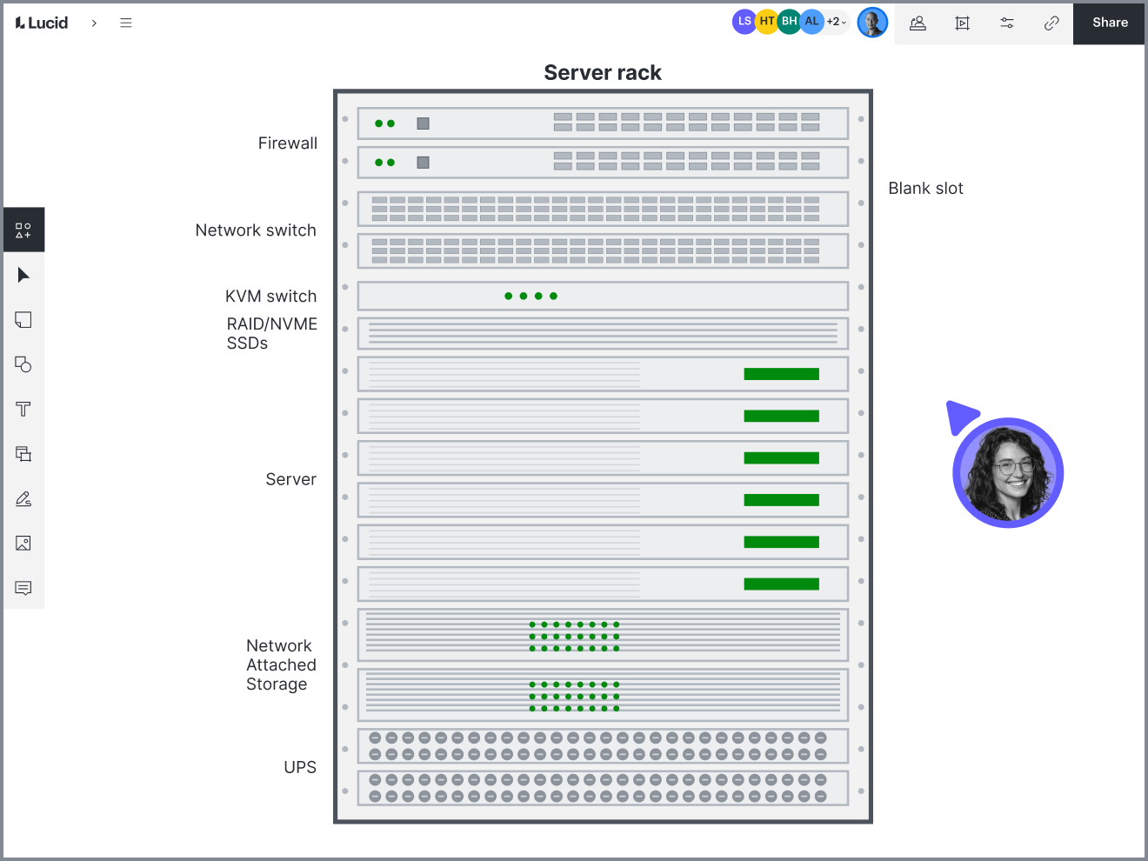
Task: Copy the share link
Action: pyautogui.click(x=1051, y=23)
